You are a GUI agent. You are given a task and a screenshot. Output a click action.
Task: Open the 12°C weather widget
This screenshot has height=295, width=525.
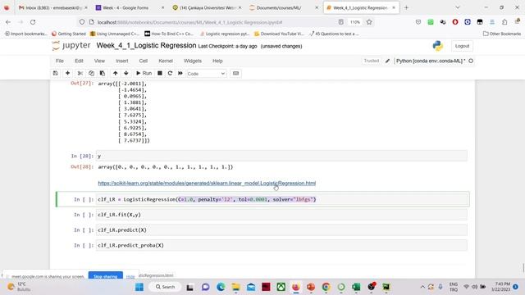[18, 287]
